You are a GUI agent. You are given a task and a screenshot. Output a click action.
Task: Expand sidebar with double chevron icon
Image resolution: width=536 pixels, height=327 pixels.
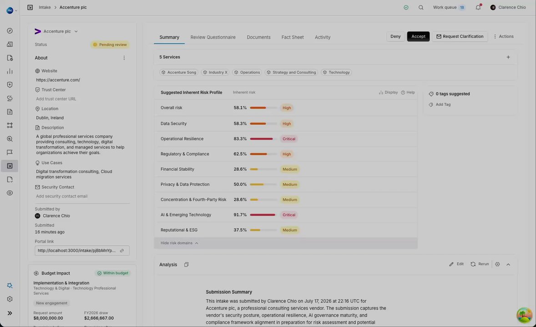click(10, 313)
